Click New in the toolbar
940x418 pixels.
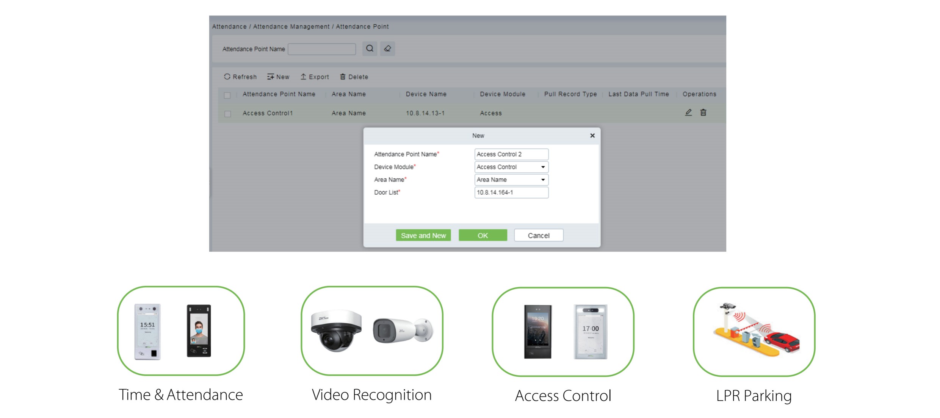click(x=278, y=77)
